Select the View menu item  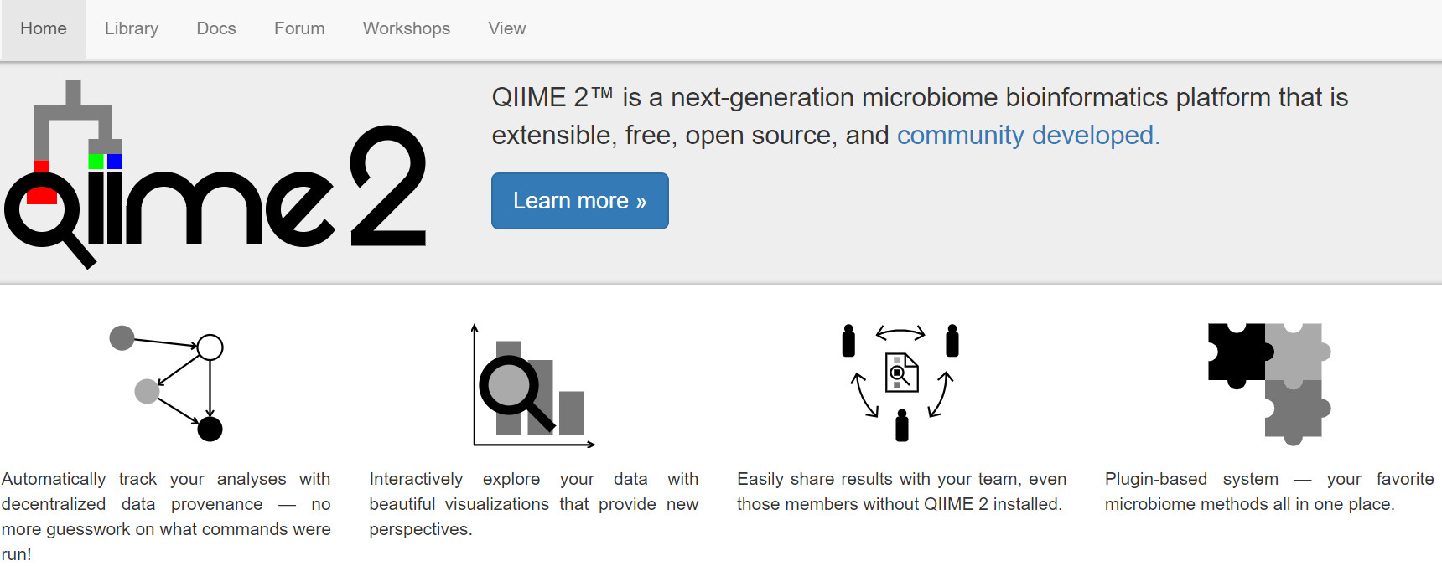point(506,28)
